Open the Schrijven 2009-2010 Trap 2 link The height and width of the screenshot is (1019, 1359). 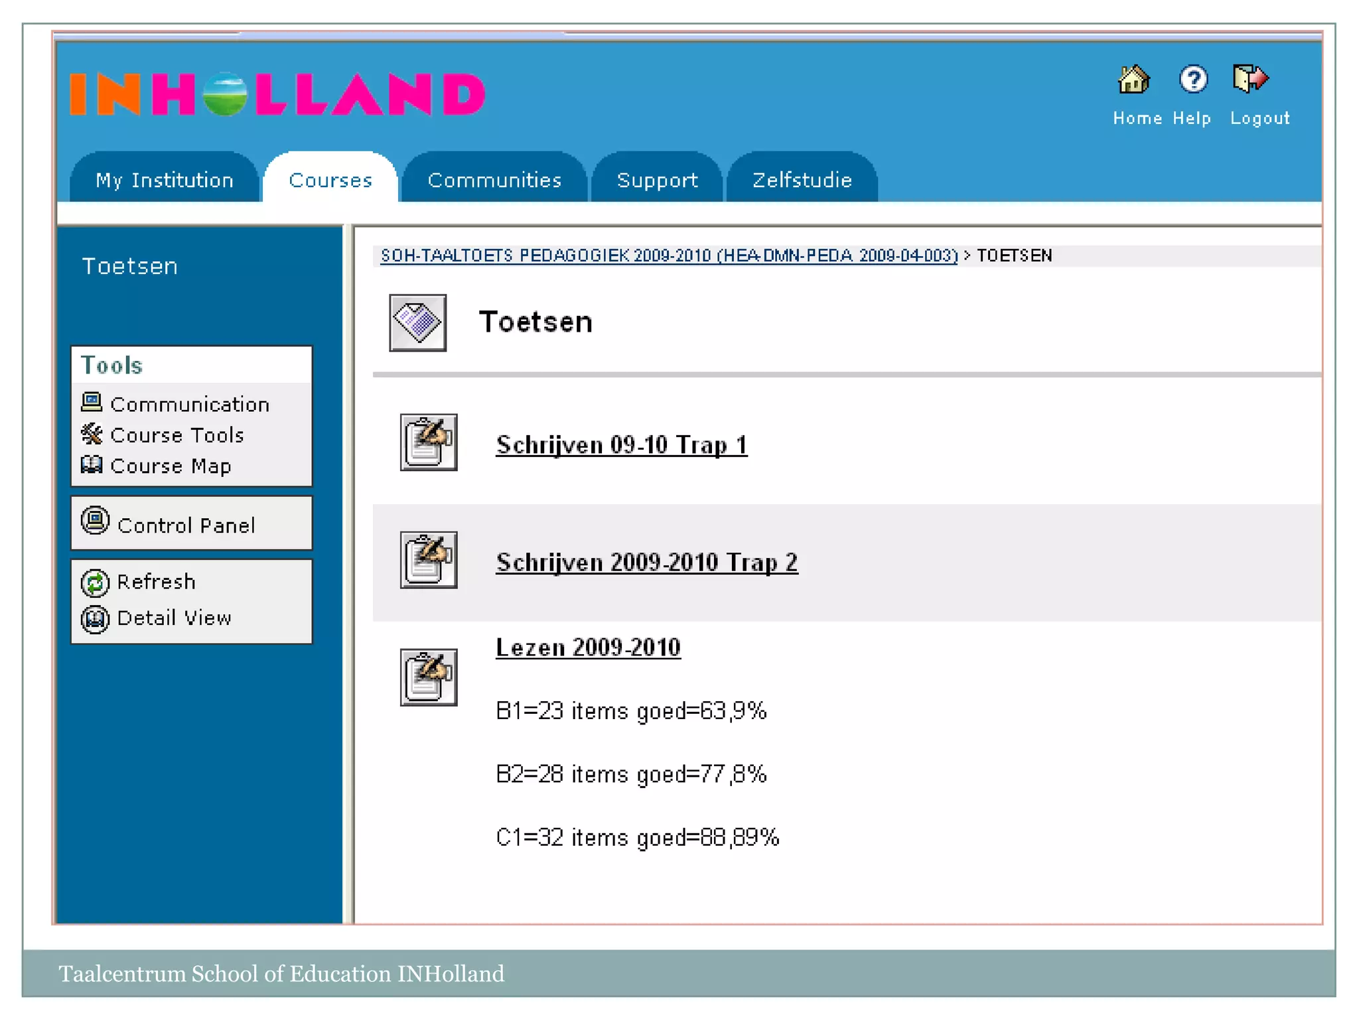click(646, 563)
